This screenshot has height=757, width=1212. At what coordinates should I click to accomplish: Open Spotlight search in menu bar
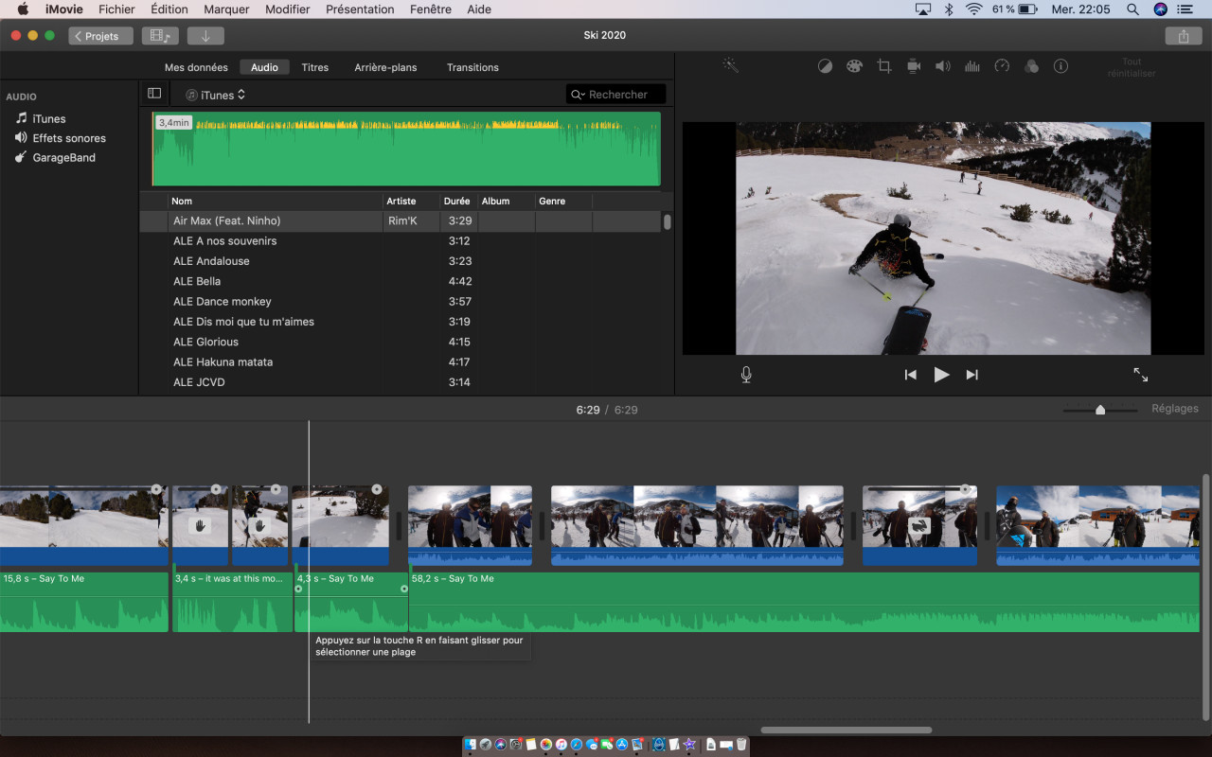pos(1132,9)
